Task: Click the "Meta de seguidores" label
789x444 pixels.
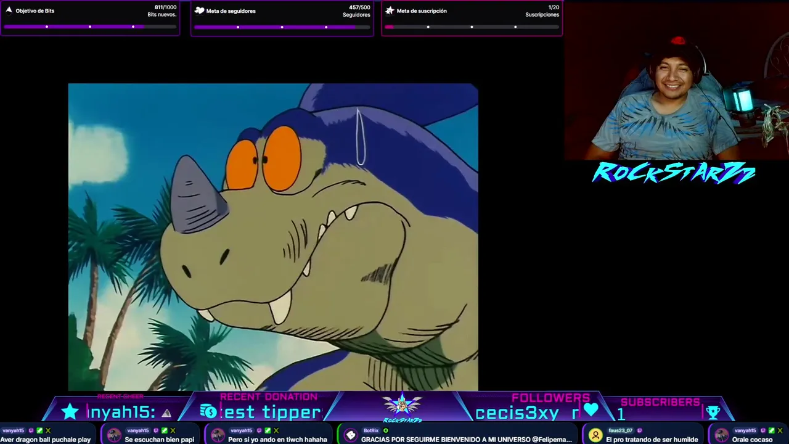Action: pyautogui.click(x=231, y=10)
